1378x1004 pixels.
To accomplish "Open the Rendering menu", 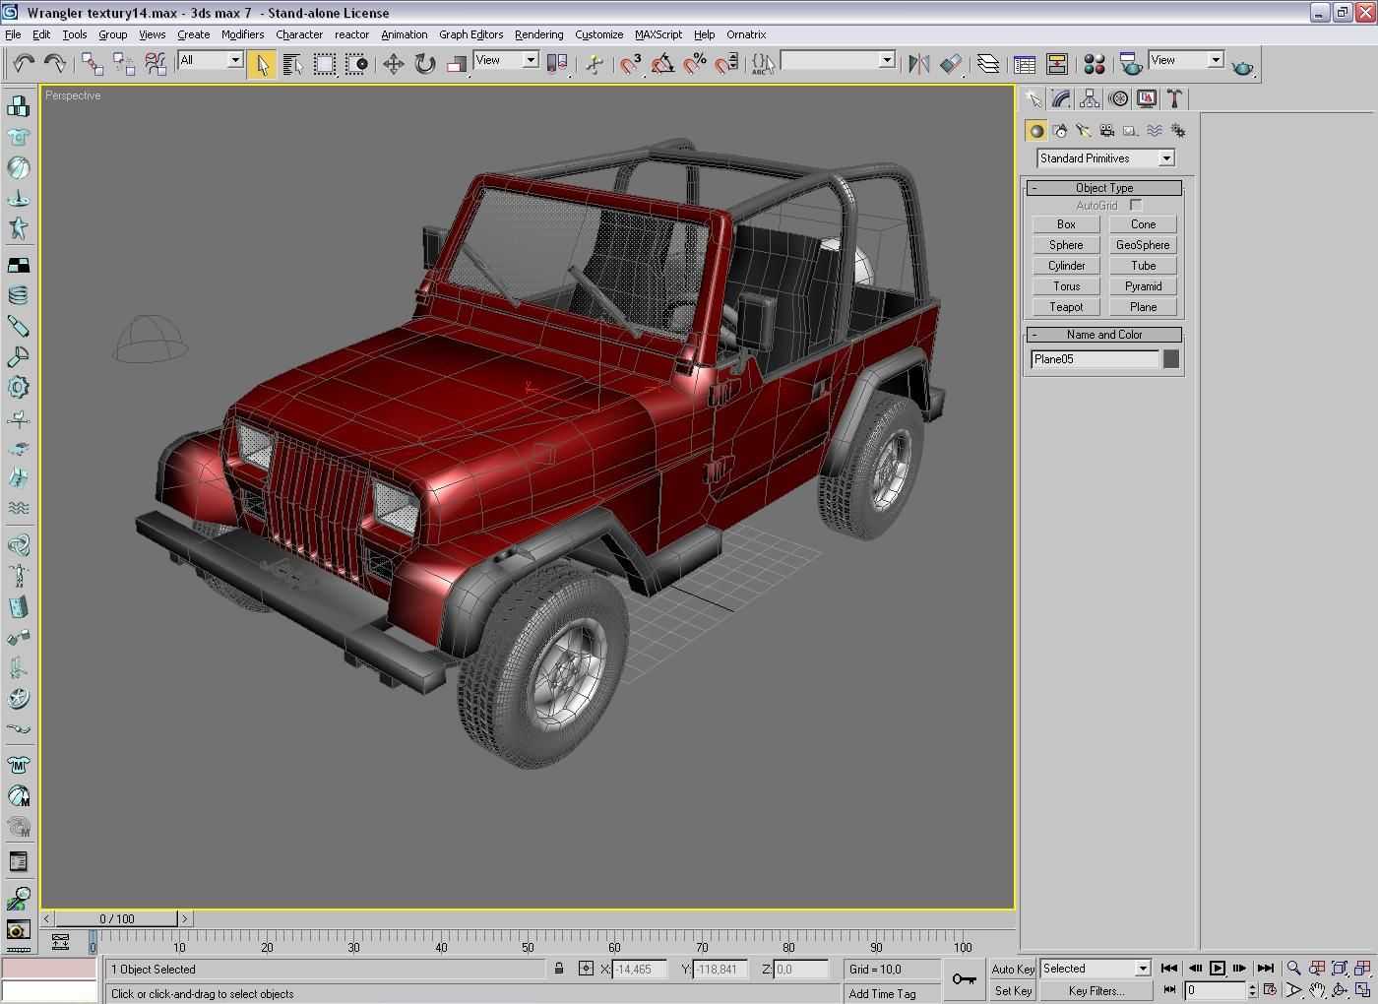I will tap(538, 34).
